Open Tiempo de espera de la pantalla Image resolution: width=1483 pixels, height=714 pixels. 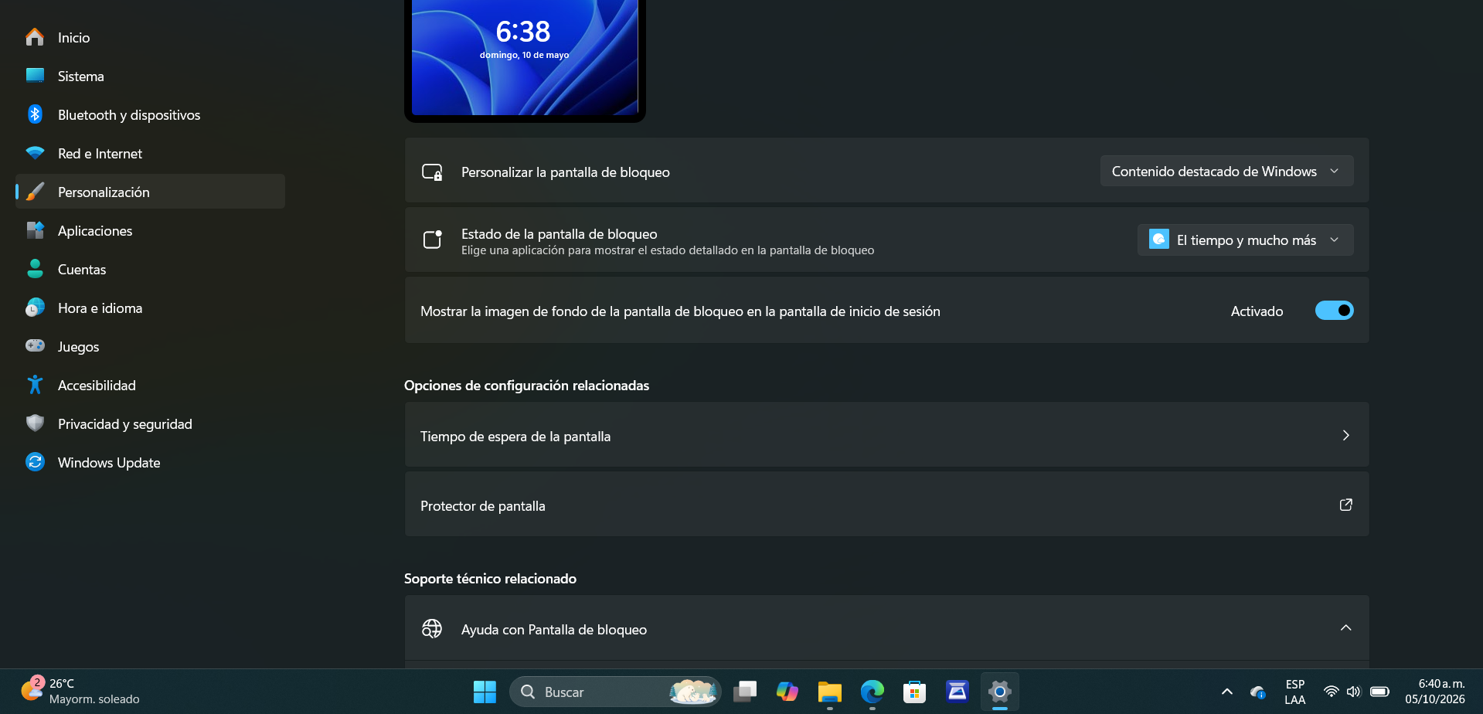tap(886, 435)
